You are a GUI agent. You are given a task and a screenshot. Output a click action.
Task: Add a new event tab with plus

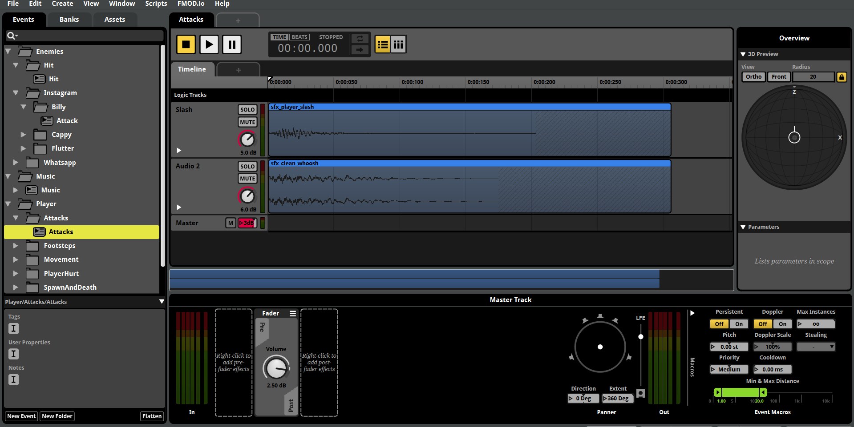[238, 20]
